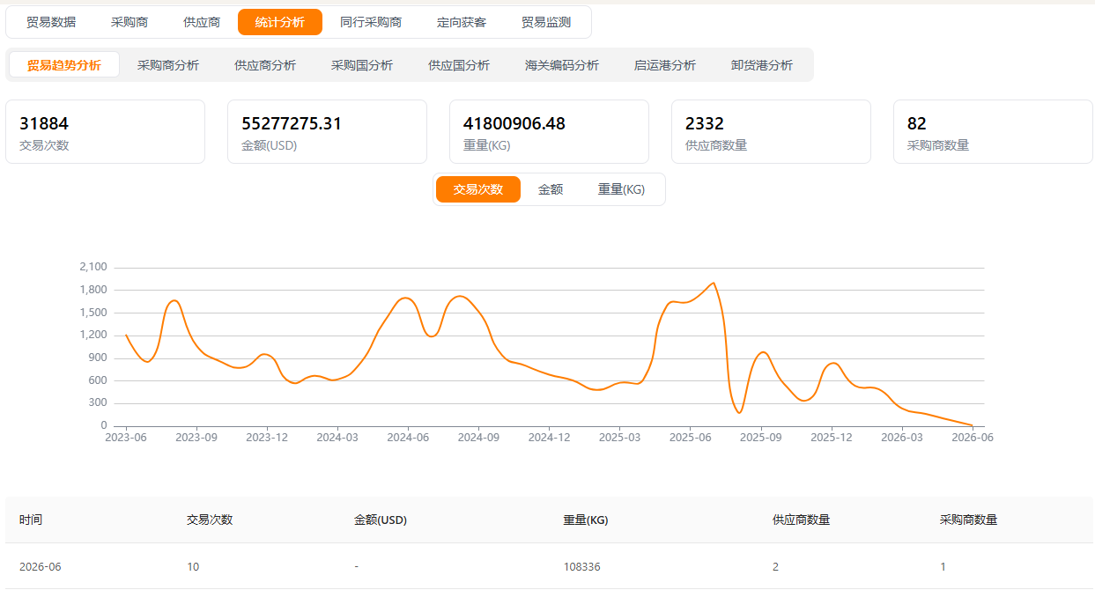
Task: Switch to 采购国分析 sub-tab
Action: tap(362, 65)
